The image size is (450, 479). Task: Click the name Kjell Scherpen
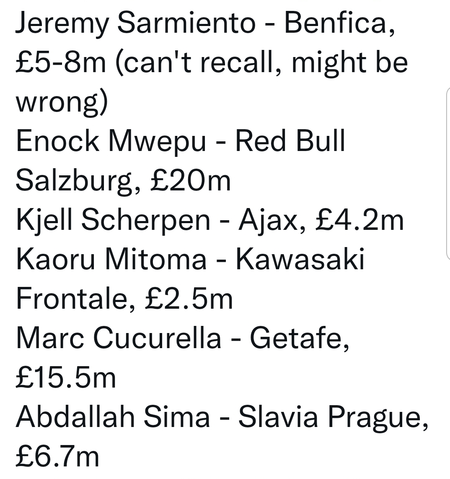click(113, 220)
